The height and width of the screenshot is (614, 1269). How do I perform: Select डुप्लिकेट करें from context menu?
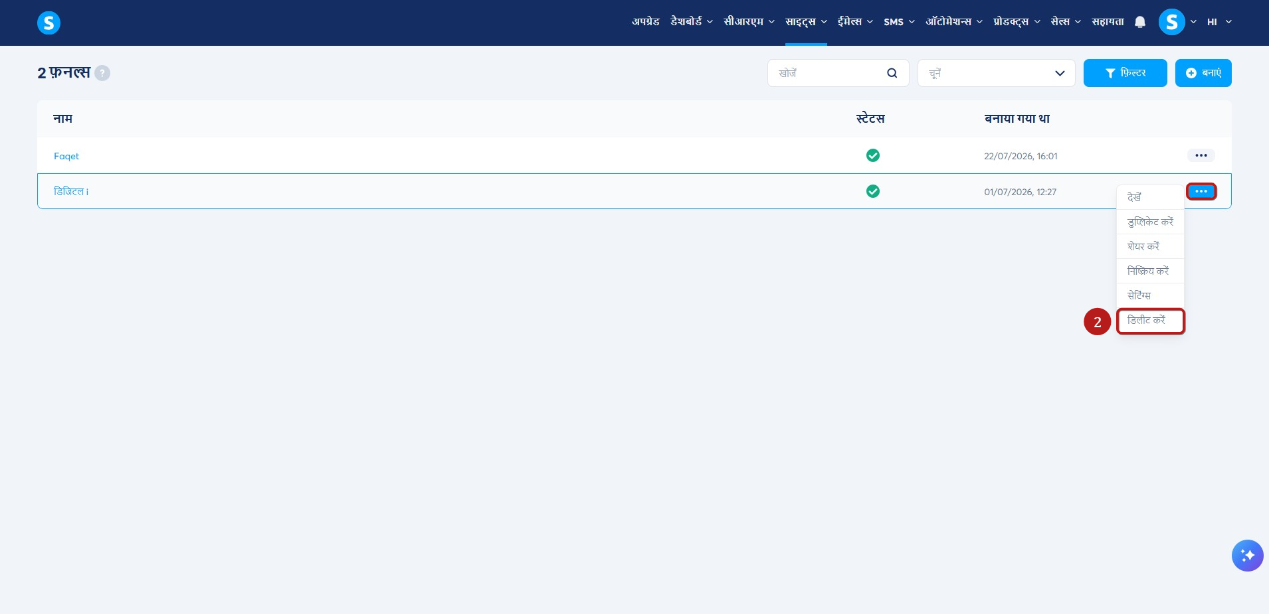tap(1150, 222)
